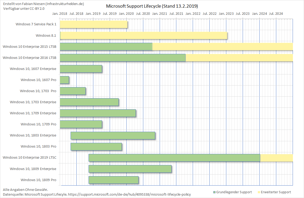The height and width of the screenshot is (198, 304).
Task: Click the Jan. 2020 axis label
Action: (x=126, y=14)
